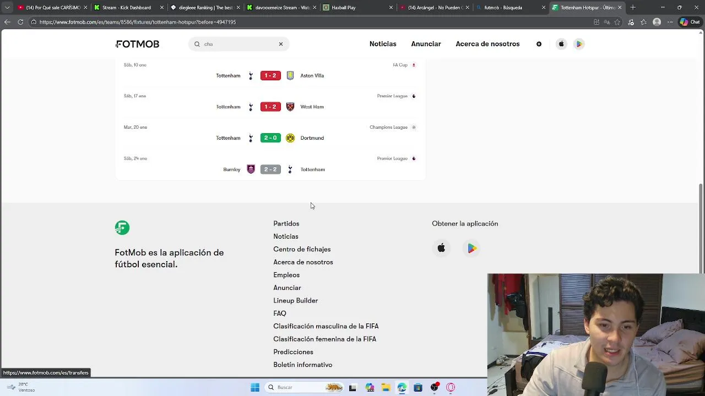The width and height of the screenshot is (705, 396).
Task: Open Clasificación masculina de la FIFA
Action: pos(326,326)
